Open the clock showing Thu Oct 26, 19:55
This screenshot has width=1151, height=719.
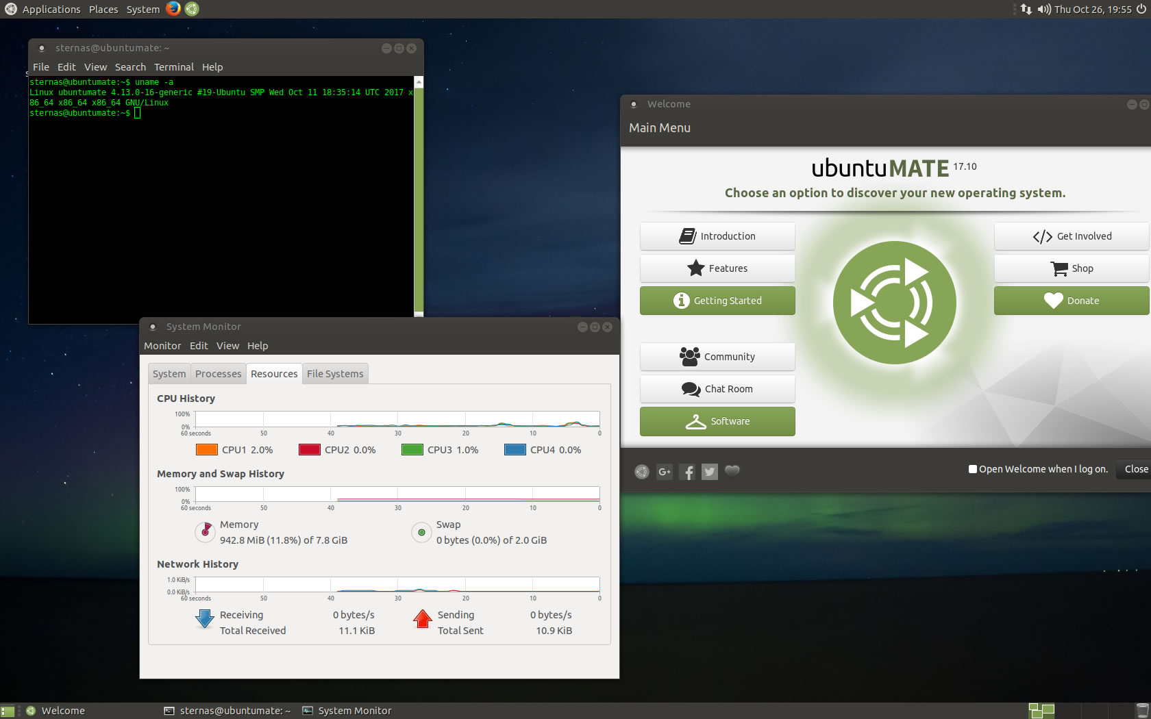1093,9
